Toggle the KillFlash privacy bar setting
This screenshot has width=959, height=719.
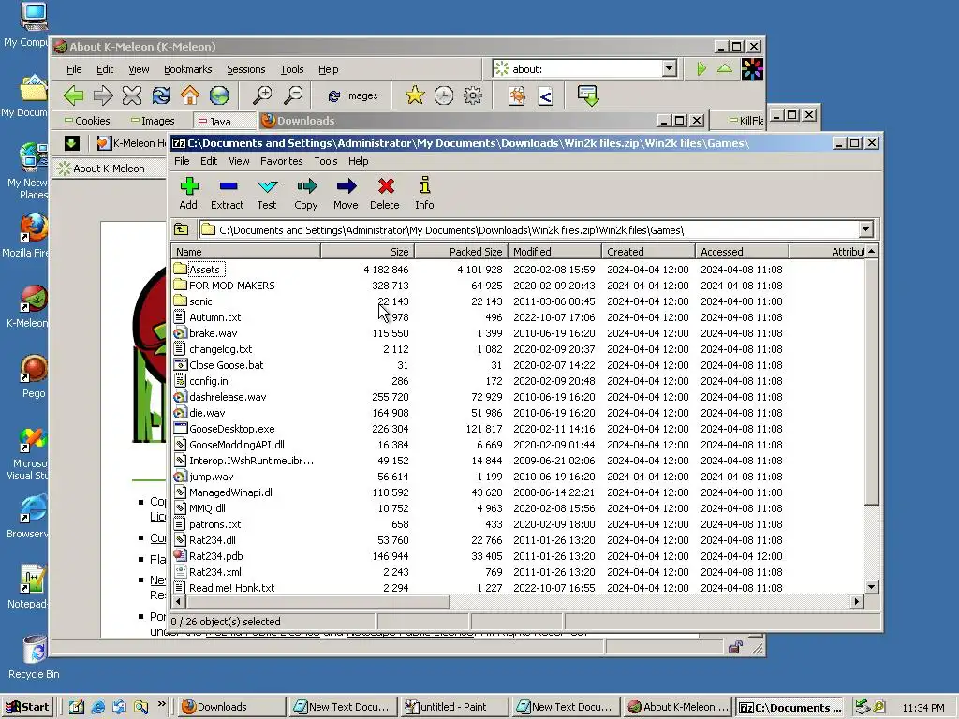(746, 121)
